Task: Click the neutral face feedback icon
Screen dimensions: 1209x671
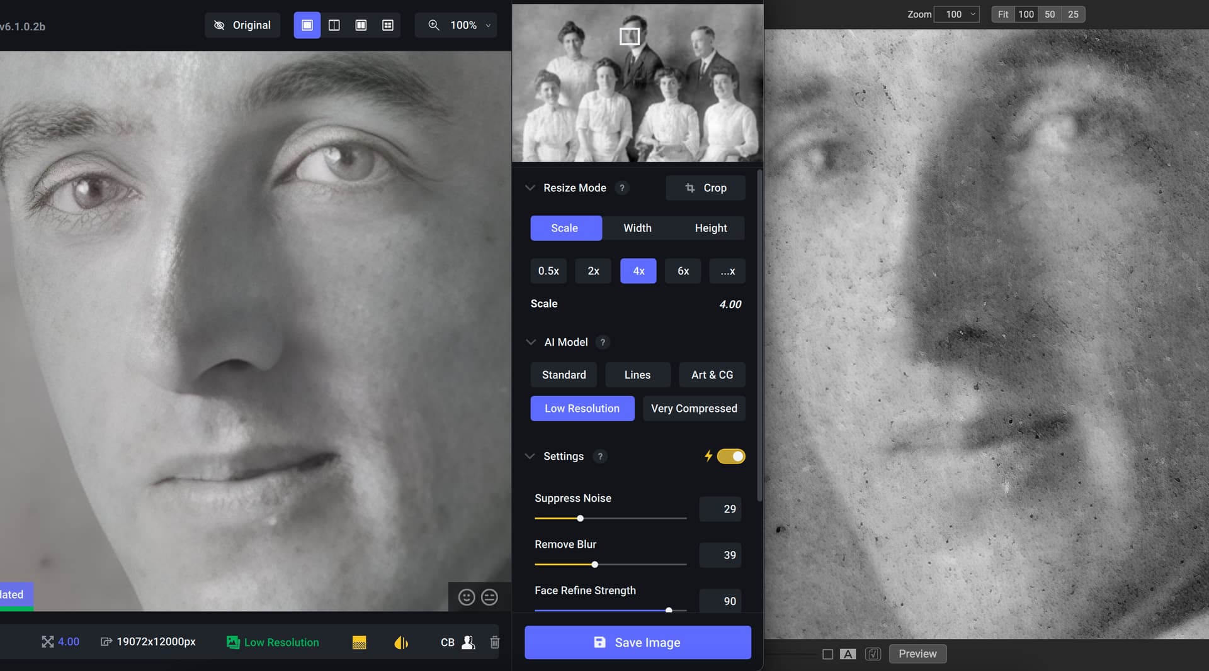Action: click(489, 597)
